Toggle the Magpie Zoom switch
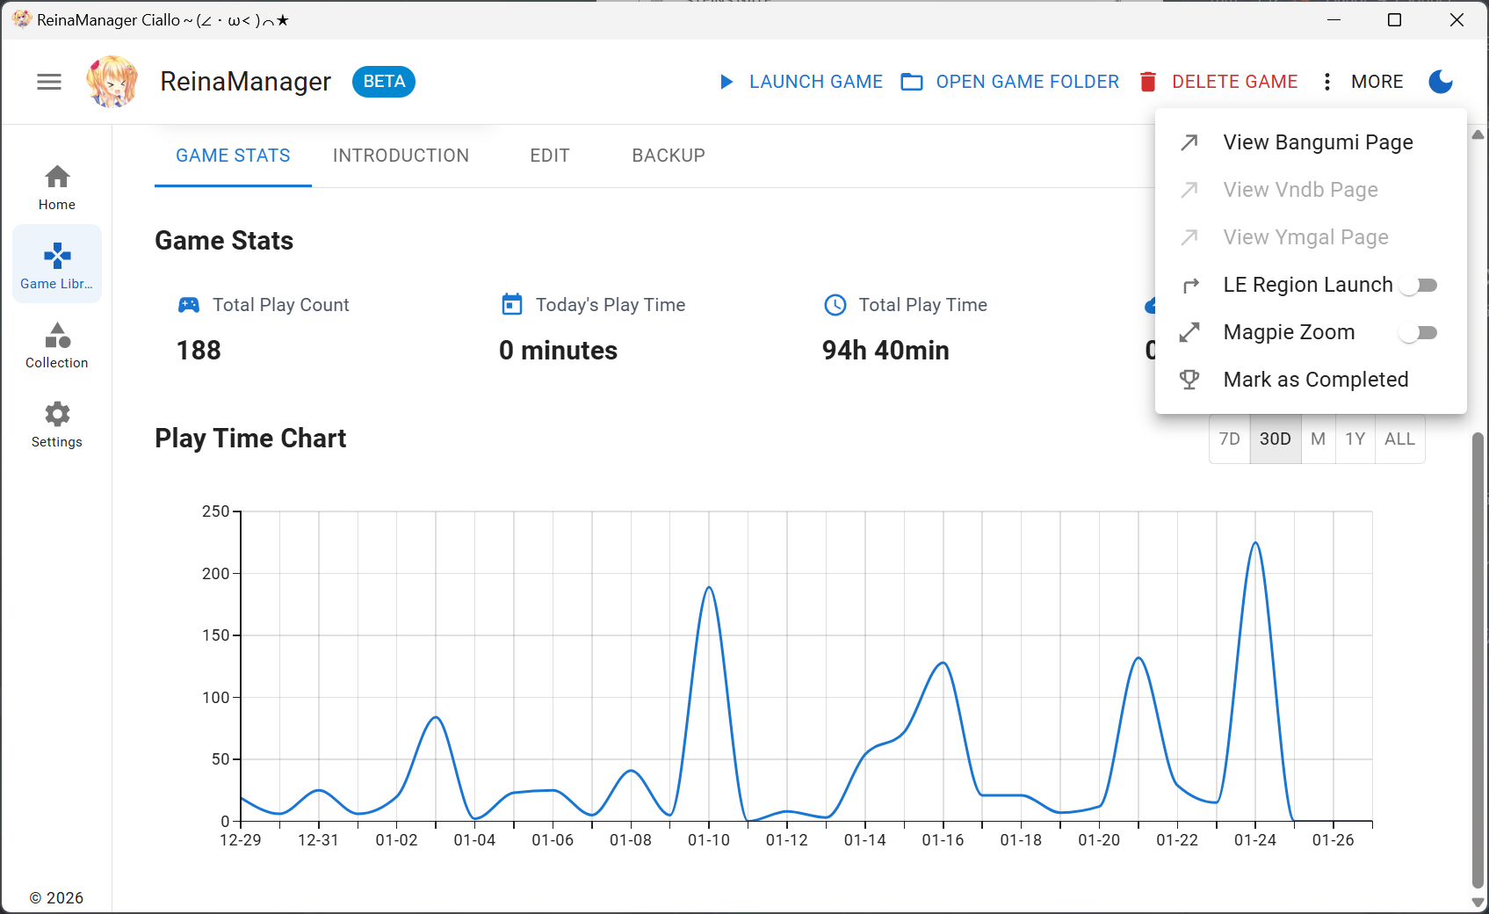 1418,332
